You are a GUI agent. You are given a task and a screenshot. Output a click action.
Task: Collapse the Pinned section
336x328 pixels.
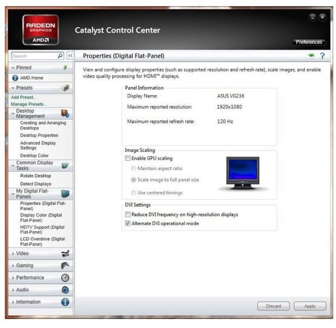[x=13, y=68]
